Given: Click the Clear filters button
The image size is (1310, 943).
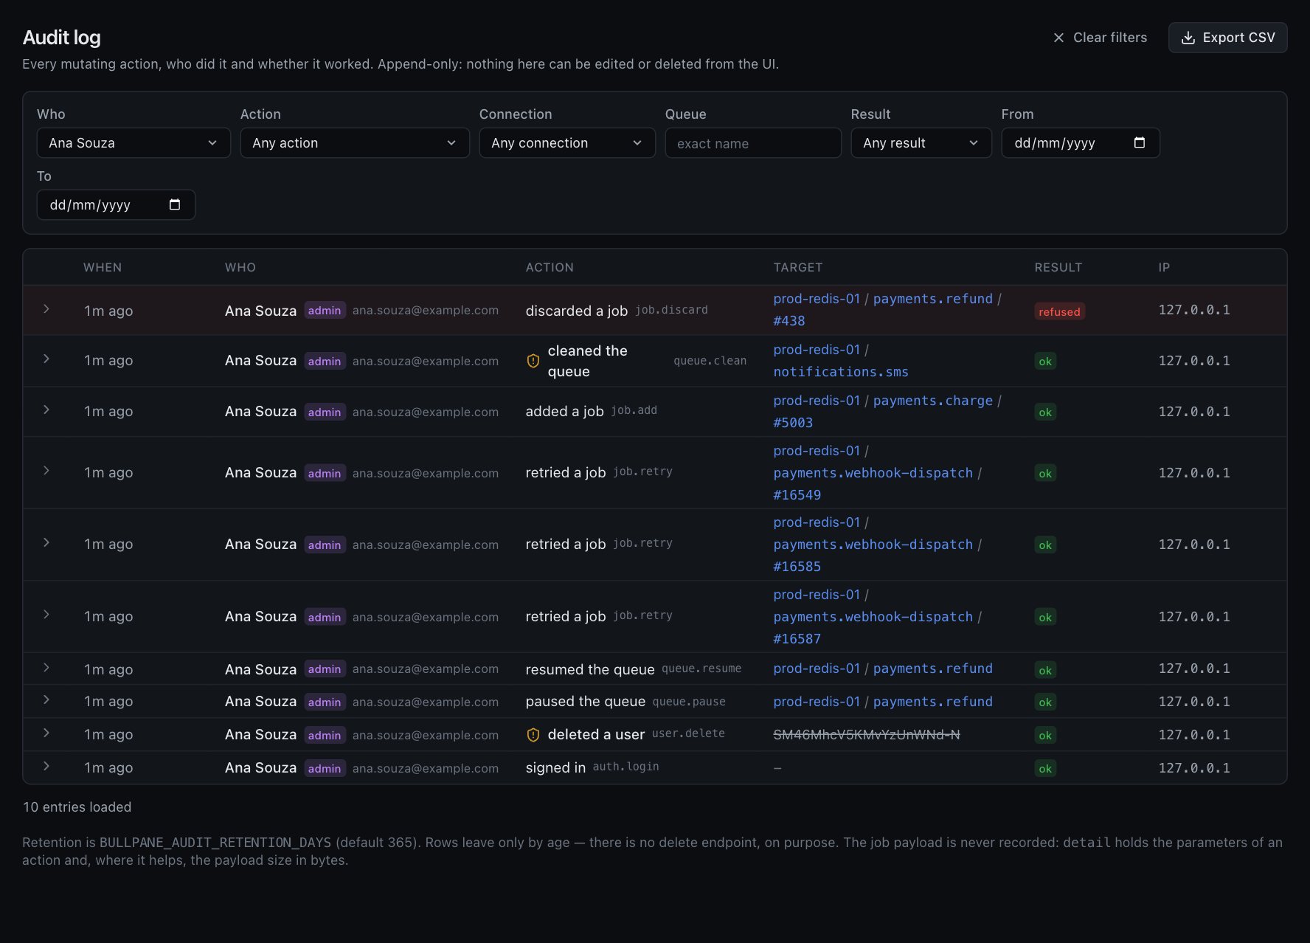Looking at the screenshot, I should pos(1100,38).
